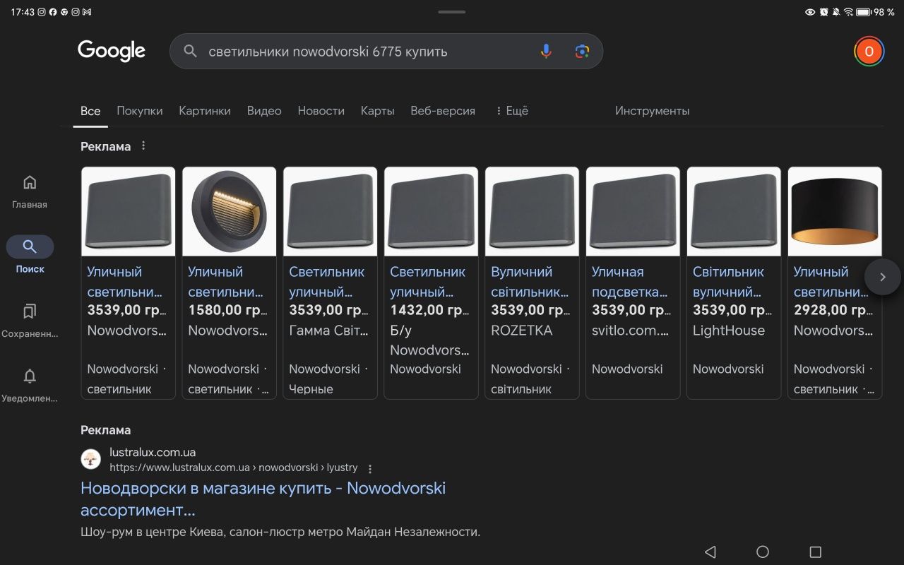Tap the lustralux.com.ua site favicon
The image size is (904, 565).
pyautogui.click(x=90, y=460)
